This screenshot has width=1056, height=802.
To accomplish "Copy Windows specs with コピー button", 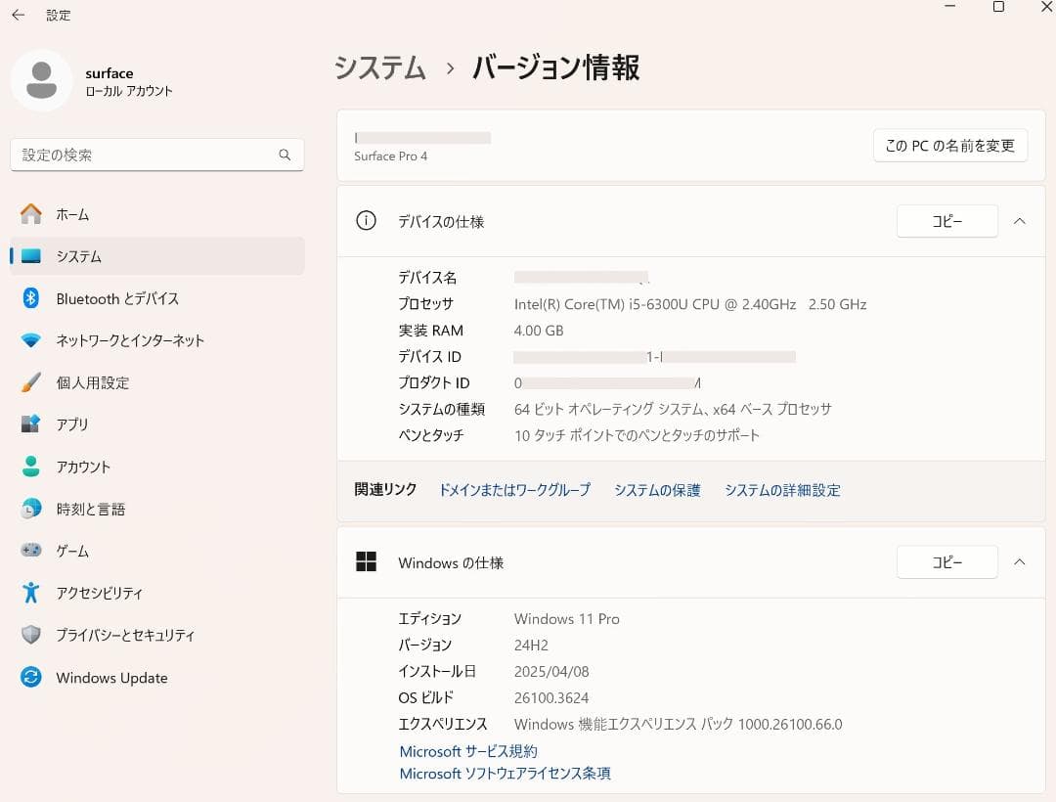I will 946,561.
